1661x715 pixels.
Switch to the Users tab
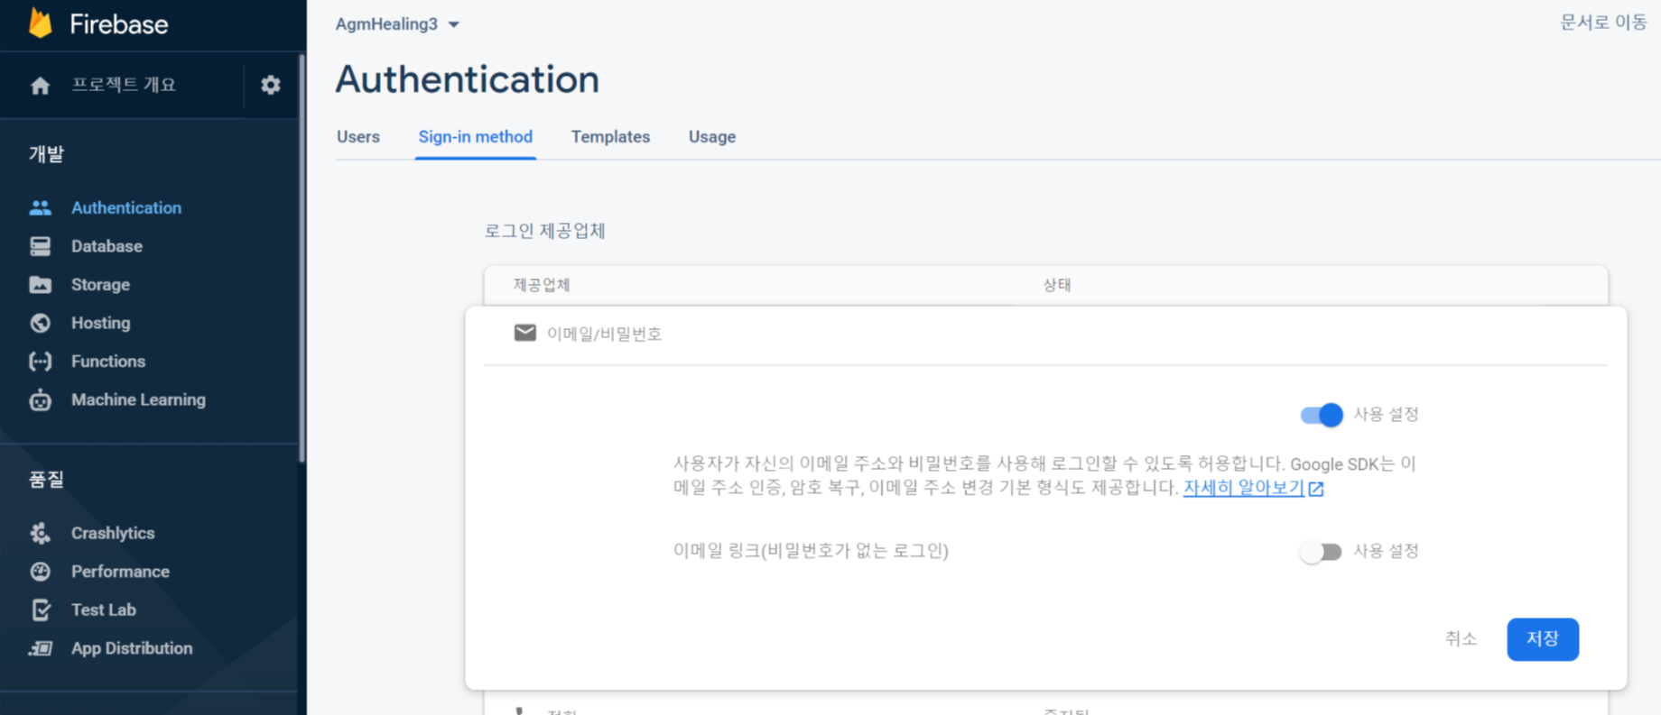tap(358, 137)
